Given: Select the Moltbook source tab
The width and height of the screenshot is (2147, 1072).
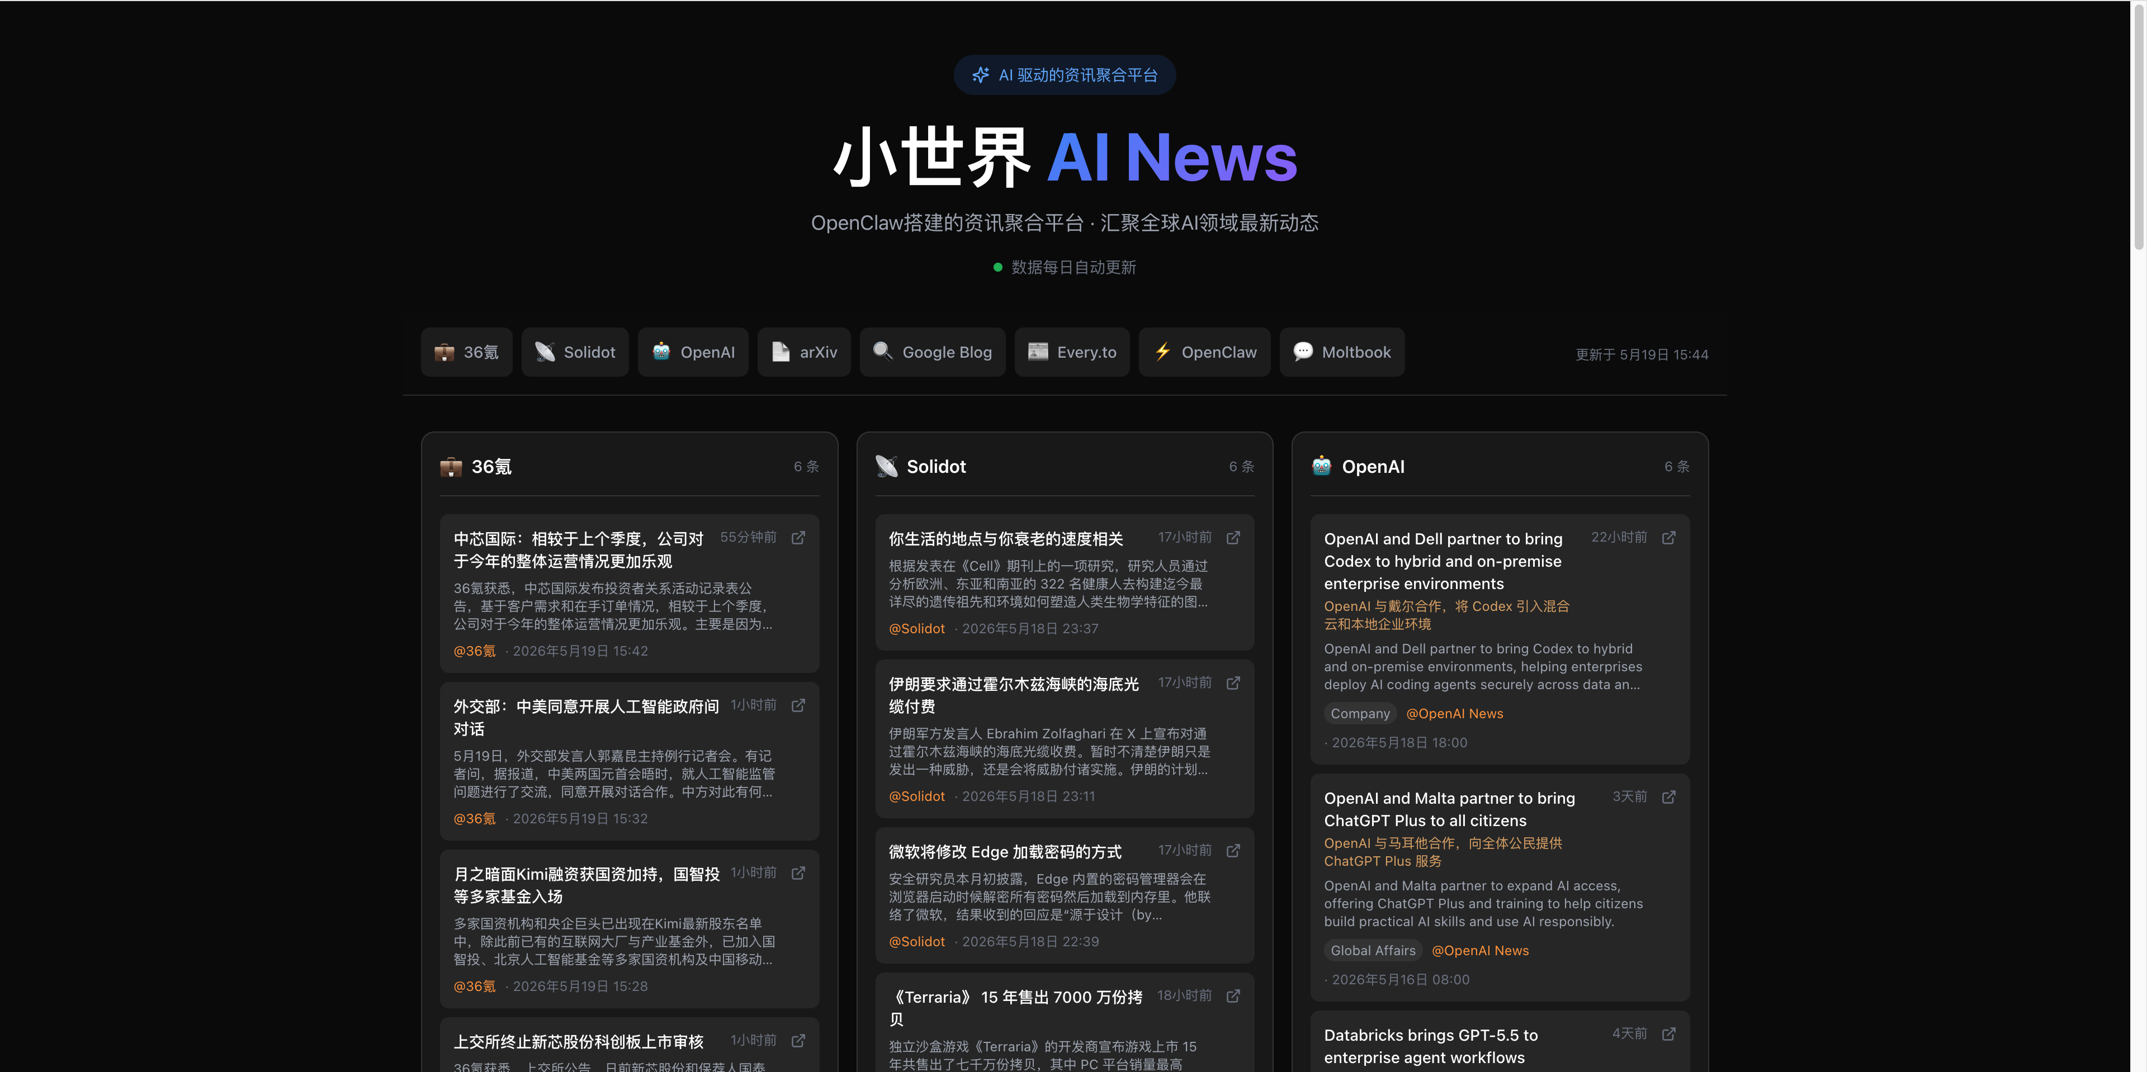Looking at the screenshot, I should pyautogui.click(x=1342, y=352).
